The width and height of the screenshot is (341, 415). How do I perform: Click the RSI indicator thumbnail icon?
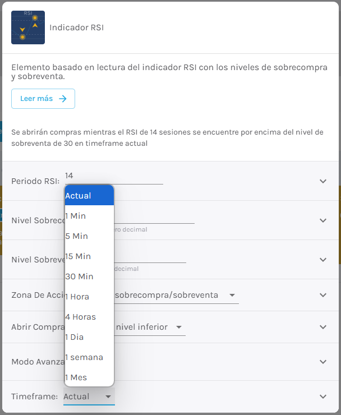pyautogui.click(x=28, y=27)
